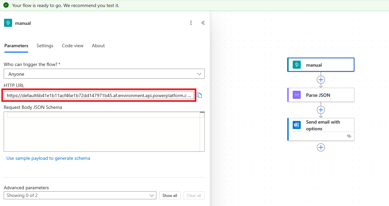Viewport: 389px width, 206px height.
Task: Insert step between Parse JSON and Send email
Action: click(321, 110)
